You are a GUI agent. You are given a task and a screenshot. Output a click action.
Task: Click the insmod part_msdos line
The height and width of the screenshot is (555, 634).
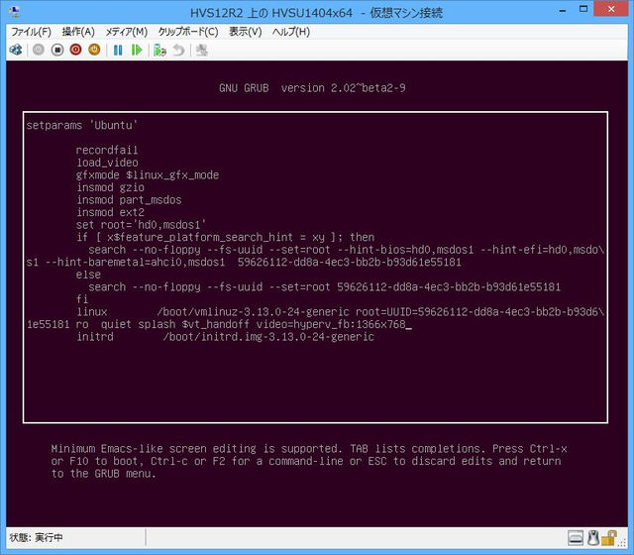(x=129, y=200)
